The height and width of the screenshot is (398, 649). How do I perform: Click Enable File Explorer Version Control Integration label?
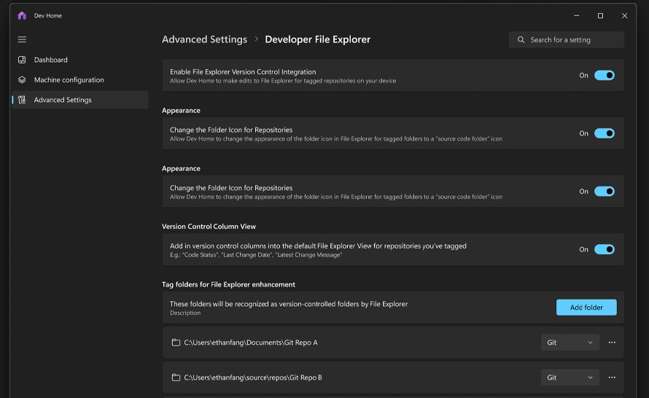(243, 71)
